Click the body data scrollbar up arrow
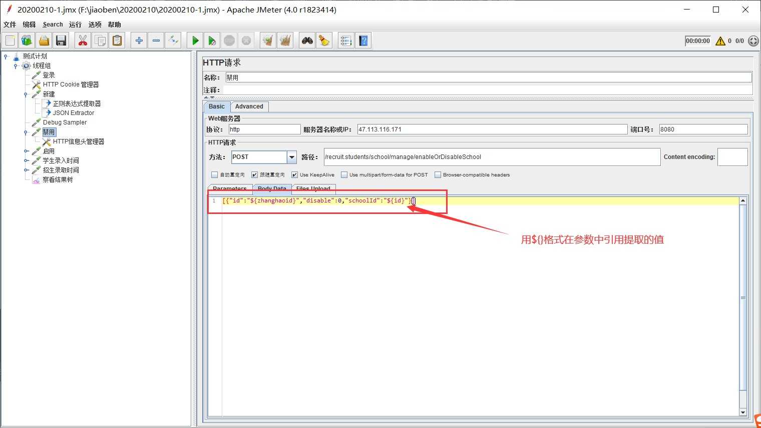The width and height of the screenshot is (761, 428). 743,200
